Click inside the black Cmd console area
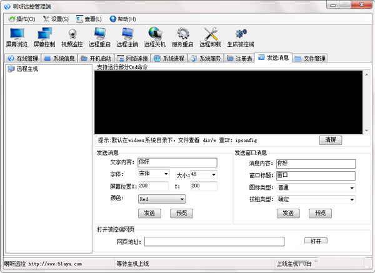Image resolution: width=375 pixels, height=273 pixels. [228, 102]
